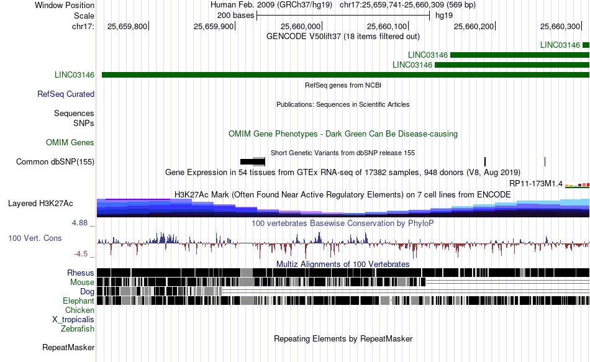Click the Dog alignment row
Screen dimensions: 590x362
[343, 291]
